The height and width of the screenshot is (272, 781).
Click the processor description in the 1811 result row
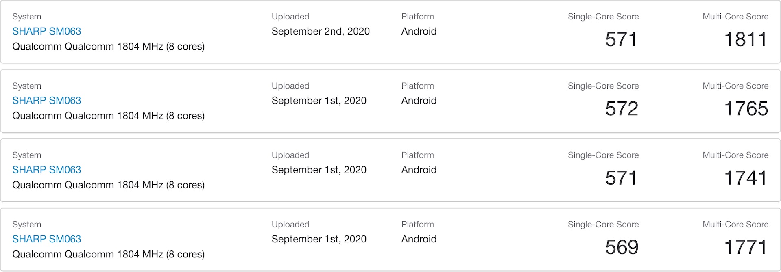click(108, 47)
